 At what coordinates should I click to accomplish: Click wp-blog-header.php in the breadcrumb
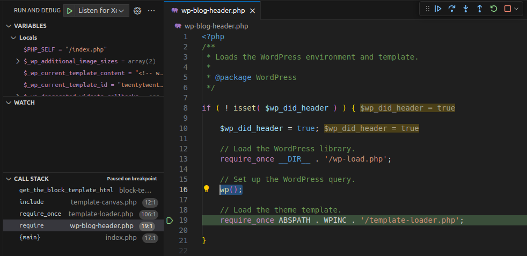click(x=216, y=25)
